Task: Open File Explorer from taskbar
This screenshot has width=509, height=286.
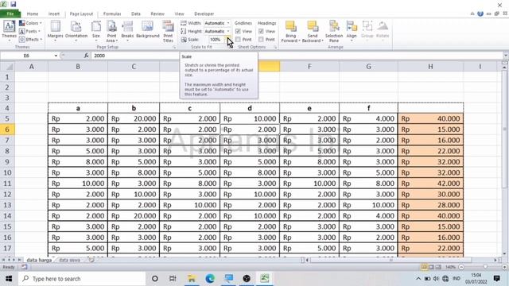Action: click(x=192, y=279)
